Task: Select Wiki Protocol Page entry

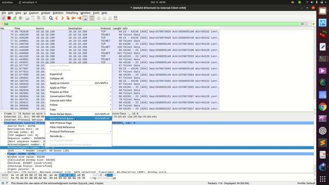Action: coord(79,123)
